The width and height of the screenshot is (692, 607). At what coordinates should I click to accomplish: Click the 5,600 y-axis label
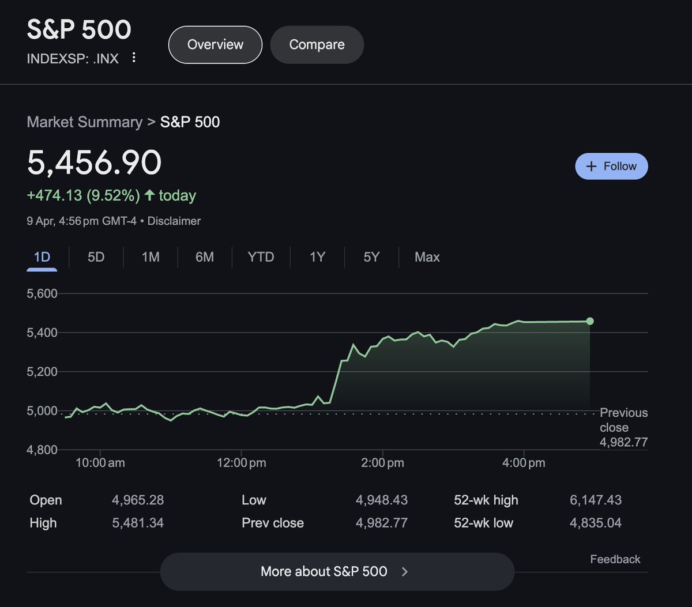42,293
